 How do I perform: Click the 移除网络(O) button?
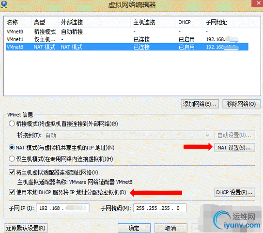241,104
